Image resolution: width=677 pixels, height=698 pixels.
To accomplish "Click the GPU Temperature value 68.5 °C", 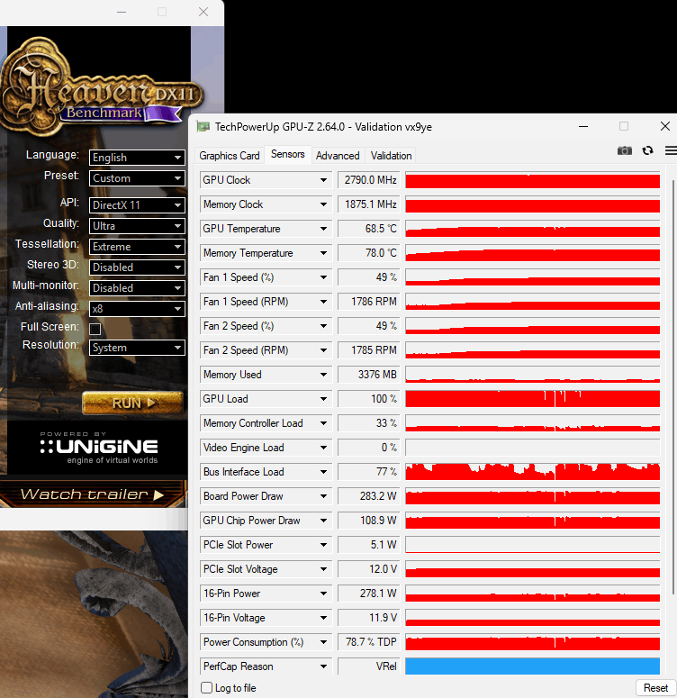I will coord(369,229).
